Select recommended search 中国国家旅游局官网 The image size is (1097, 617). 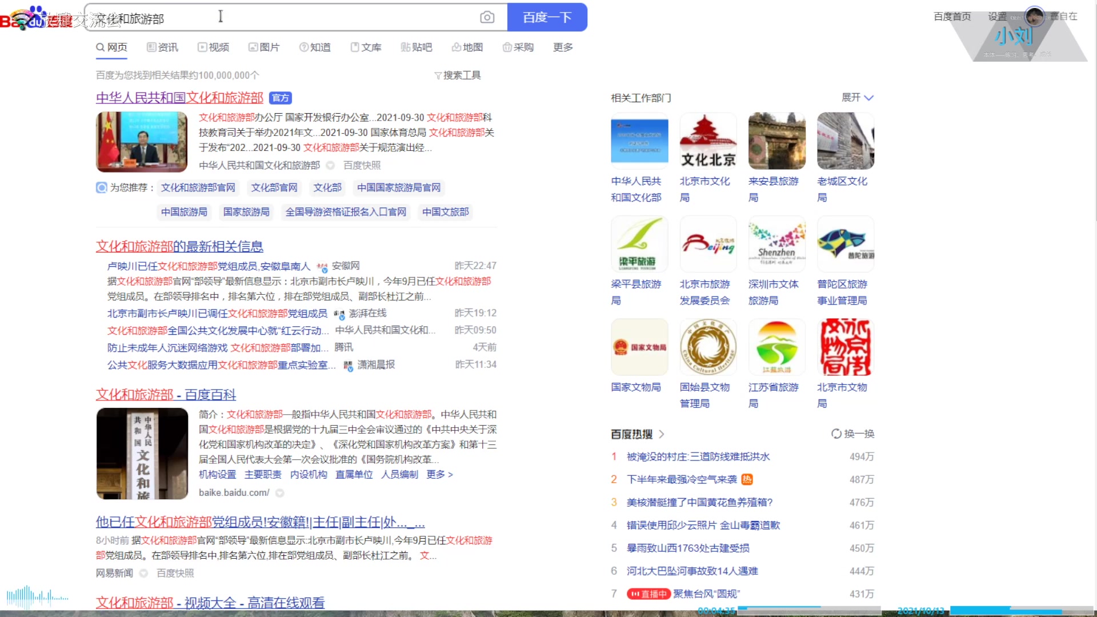coord(399,187)
